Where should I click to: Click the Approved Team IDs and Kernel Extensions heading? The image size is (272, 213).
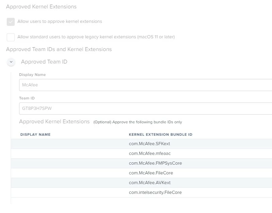tap(59, 49)
